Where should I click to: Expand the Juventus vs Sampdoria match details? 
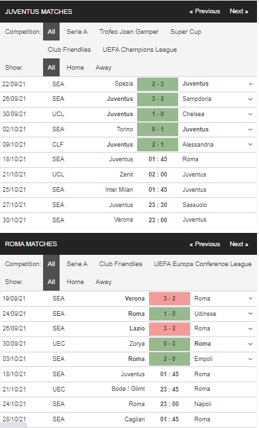pos(250,99)
